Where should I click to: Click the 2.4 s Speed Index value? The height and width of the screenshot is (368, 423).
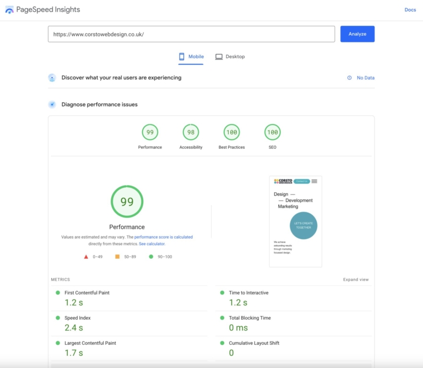pyautogui.click(x=74, y=328)
